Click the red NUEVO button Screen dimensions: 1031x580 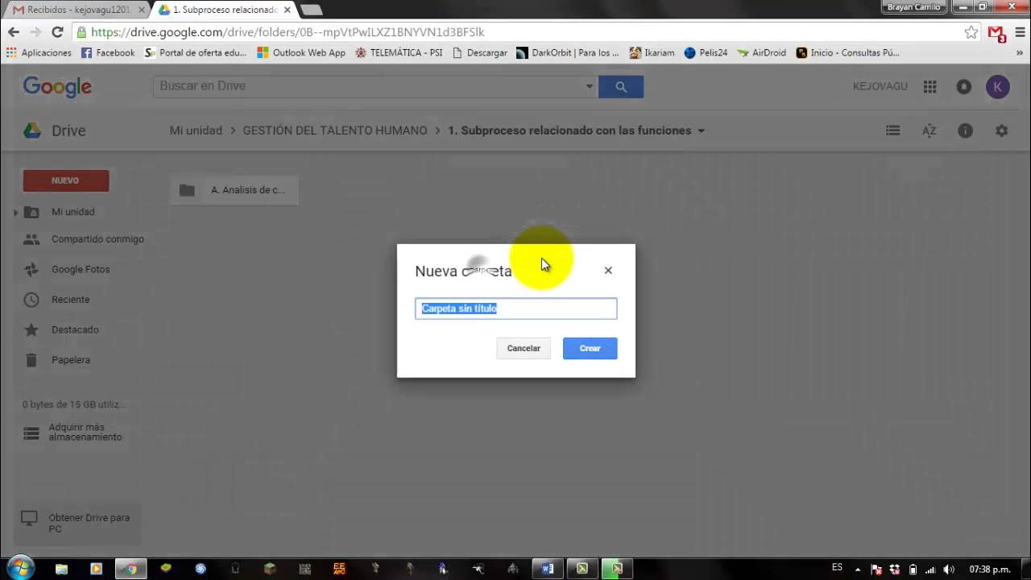click(x=66, y=180)
